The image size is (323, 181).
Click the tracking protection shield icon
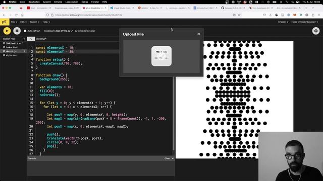[47, 15]
